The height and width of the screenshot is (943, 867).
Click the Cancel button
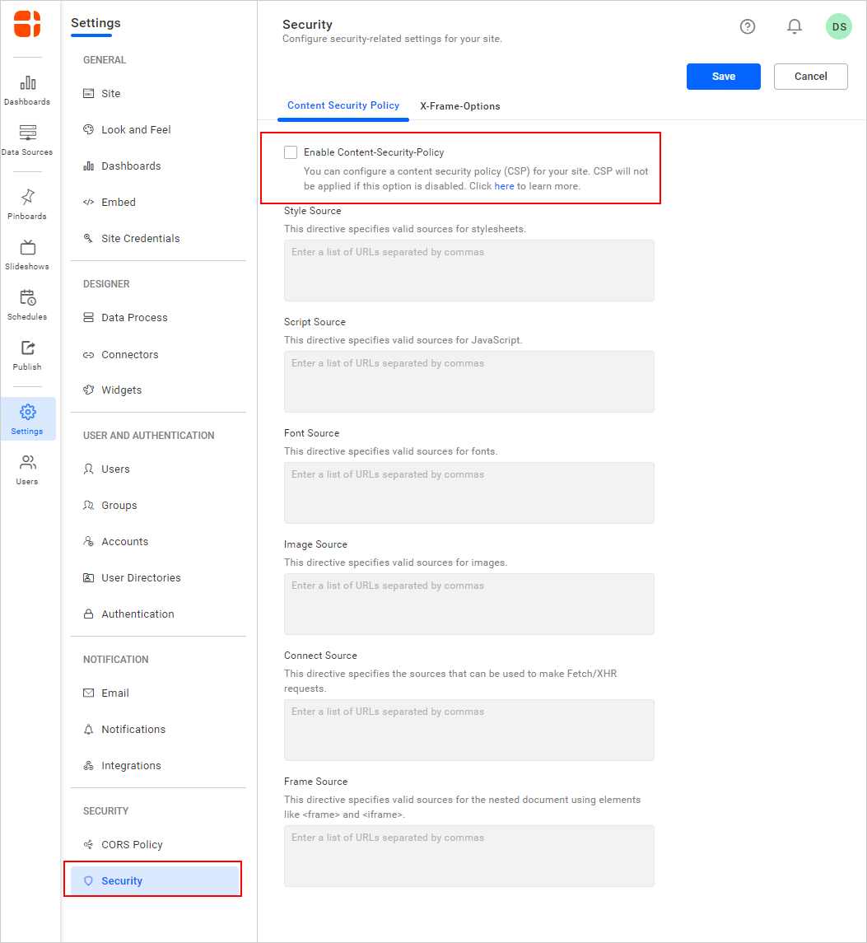coord(810,76)
